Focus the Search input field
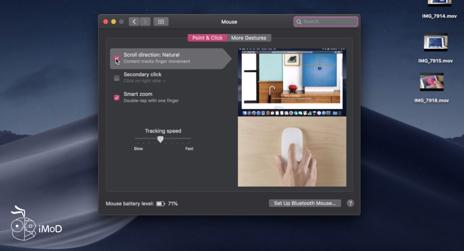Image resolution: width=464 pixels, height=251 pixels. [x=326, y=22]
